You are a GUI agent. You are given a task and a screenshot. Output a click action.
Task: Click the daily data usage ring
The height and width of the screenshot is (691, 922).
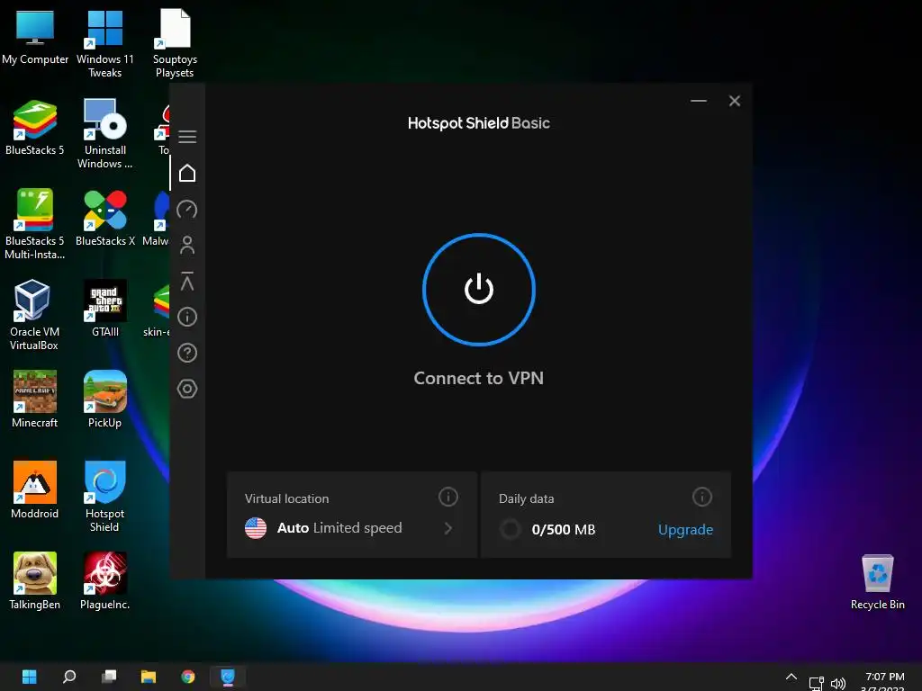click(510, 529)
